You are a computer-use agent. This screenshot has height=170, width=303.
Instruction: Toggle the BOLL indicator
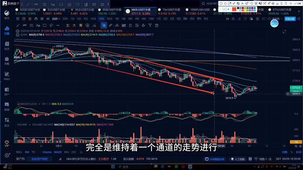pyautogui.click(x=19, y=152)
